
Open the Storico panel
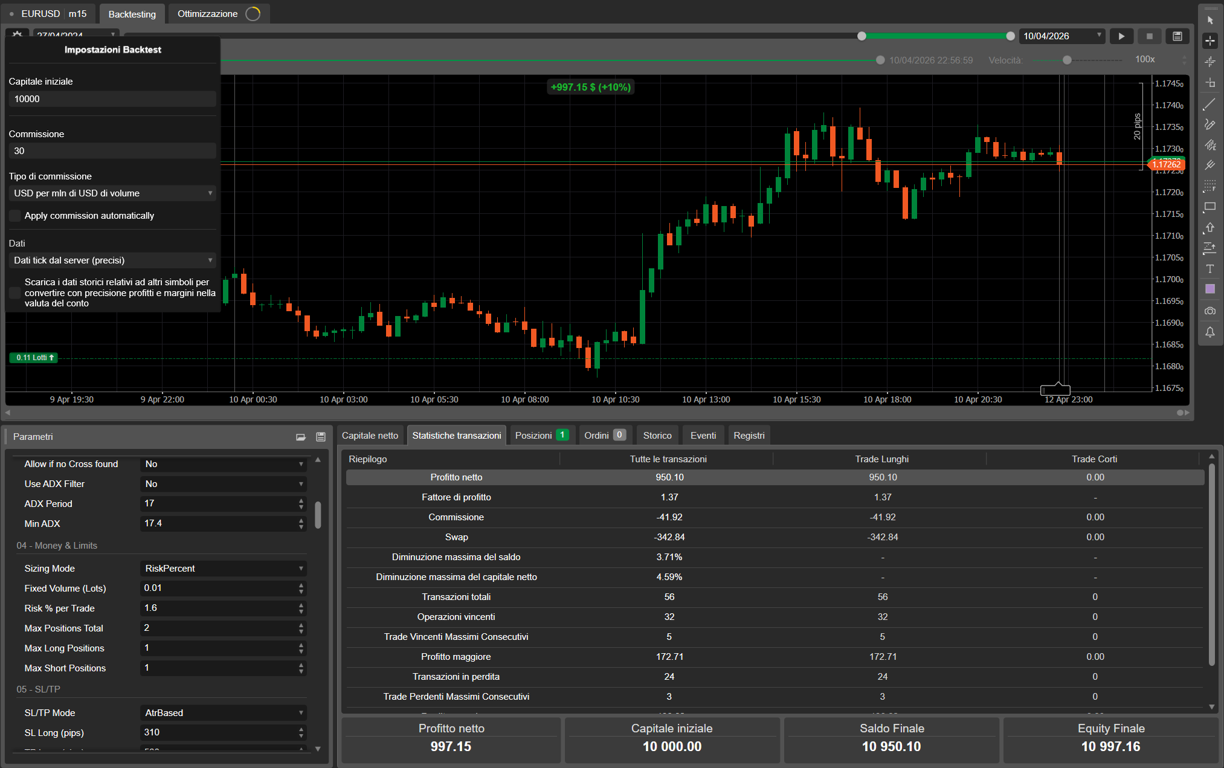click(657, 434)
